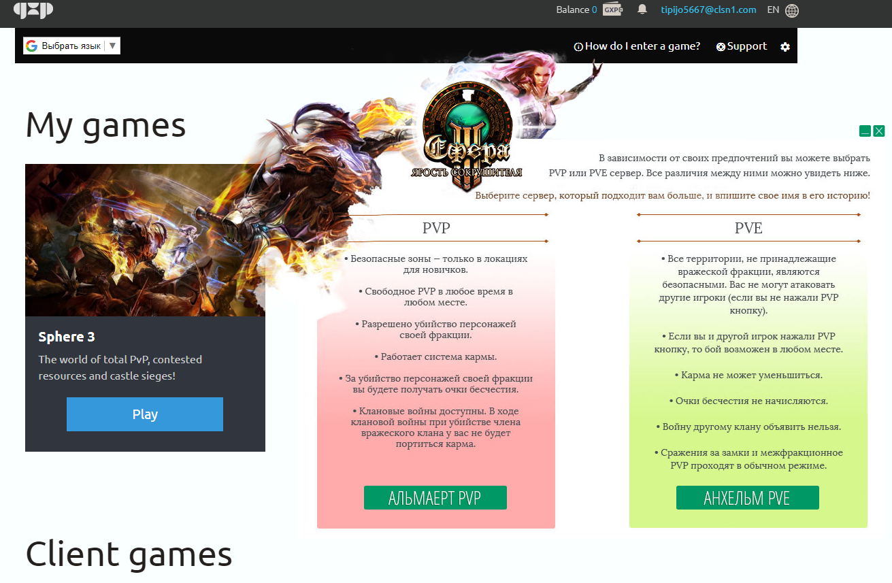Image resolution: width=892 pixels, height=583 pixels.
Task: Click the Client games heading
Action: [129, 554]
